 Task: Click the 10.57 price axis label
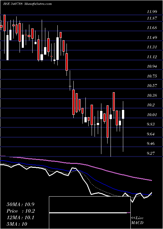click(152, 86)
